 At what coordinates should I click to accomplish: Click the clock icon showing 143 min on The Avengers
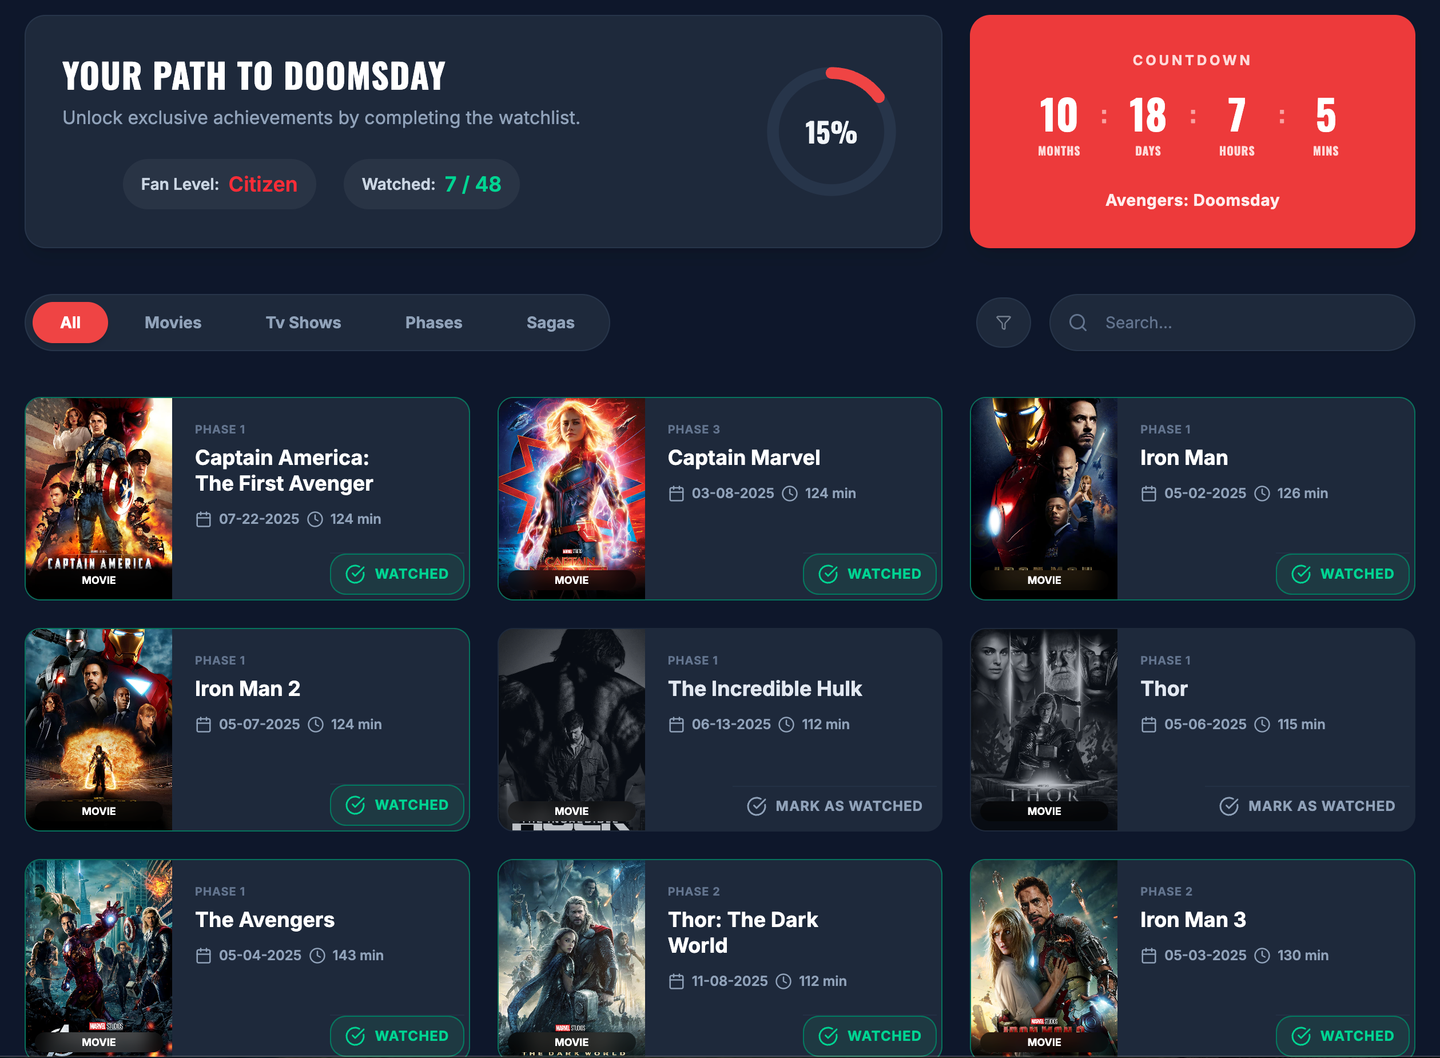(x=318, y=955)
